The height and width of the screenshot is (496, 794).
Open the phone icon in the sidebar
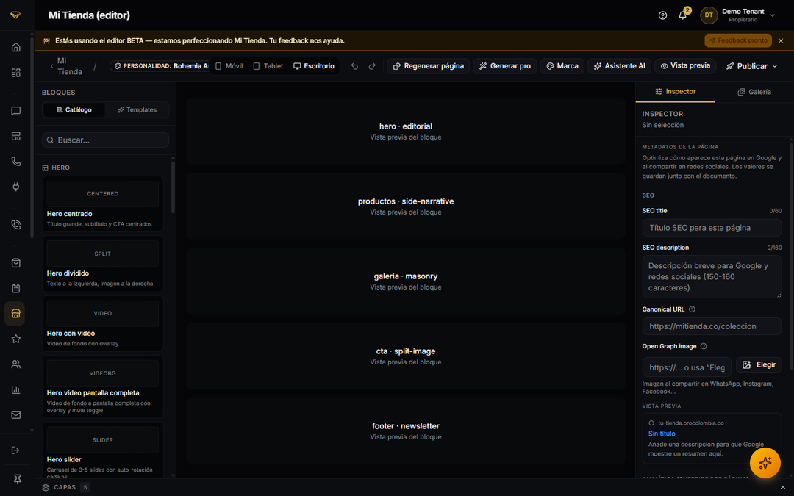15,162
